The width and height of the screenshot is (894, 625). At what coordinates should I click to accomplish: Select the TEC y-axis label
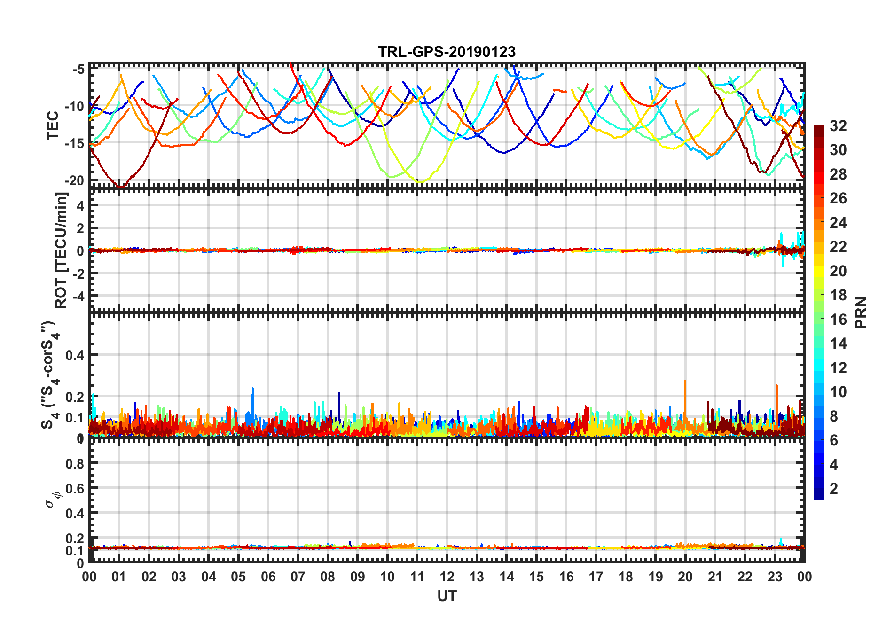click(x=53, y=125)
